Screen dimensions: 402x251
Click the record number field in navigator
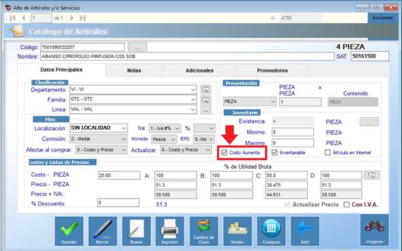41,18
